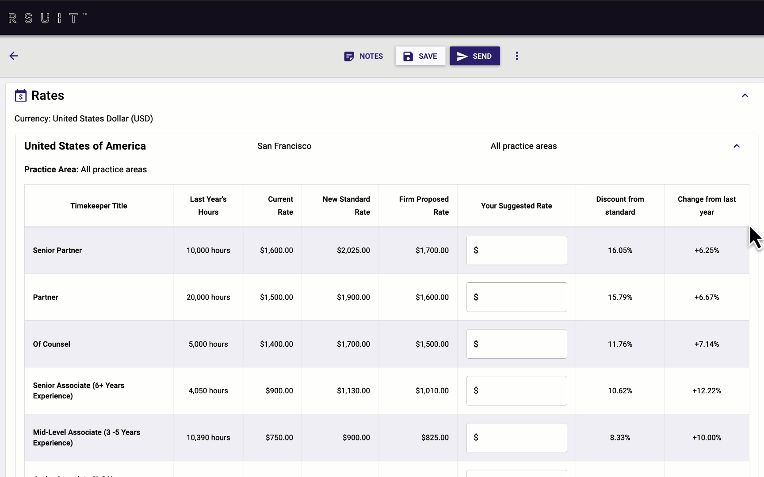Click the +12.22% change value
Screen dimensions: 764x477
[707, 391]
